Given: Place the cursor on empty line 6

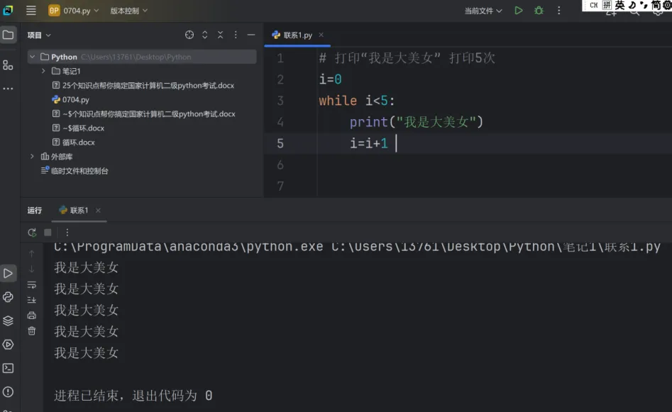Looking at the screenshot, I should pos(493,165).
